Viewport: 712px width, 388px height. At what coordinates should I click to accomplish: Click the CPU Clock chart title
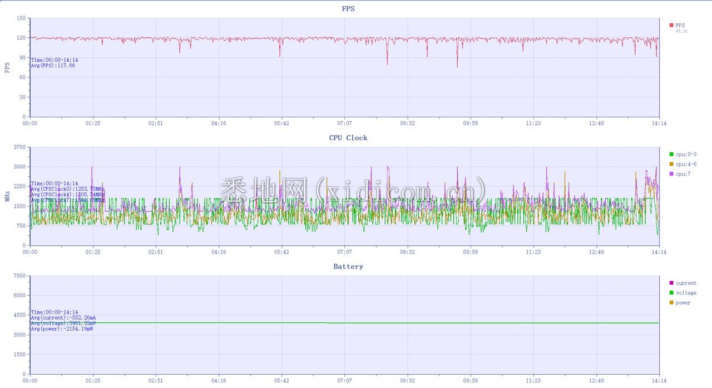tap(348, 138)
